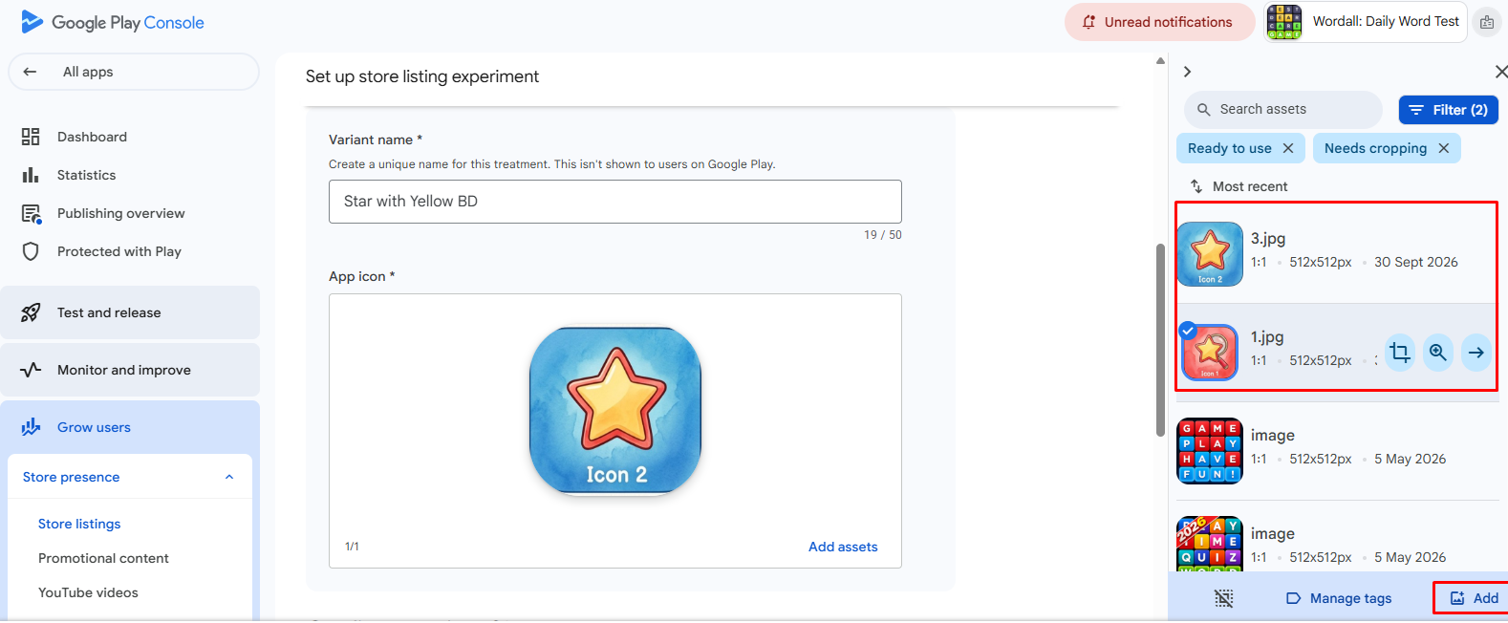
Task: Select Grow users section
Action: pos(130,427)
